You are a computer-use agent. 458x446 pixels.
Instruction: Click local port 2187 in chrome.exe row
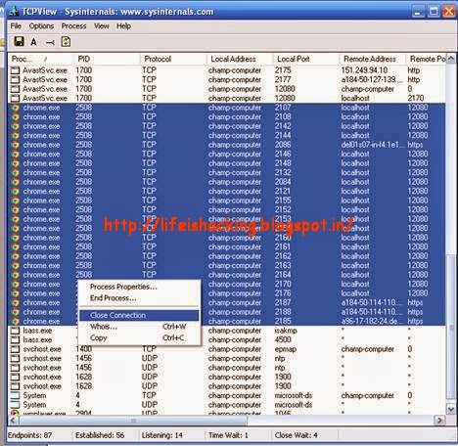click(x=283, y=302)
